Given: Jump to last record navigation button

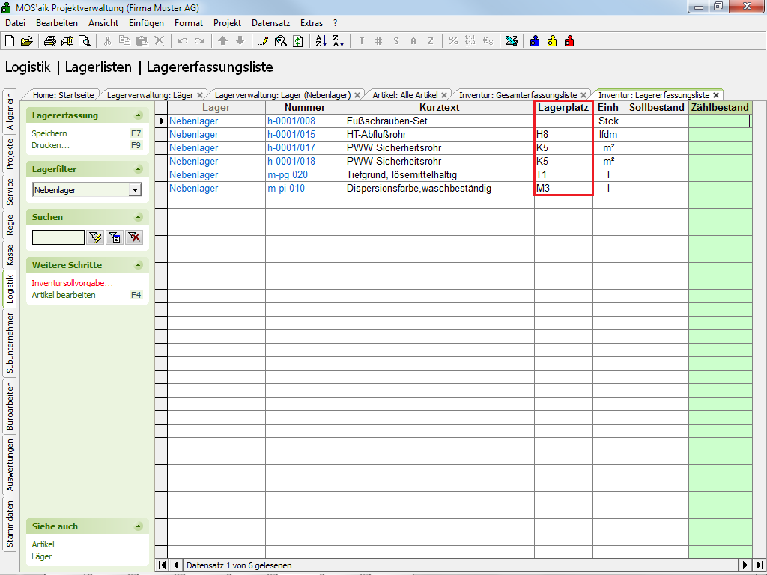Looking at the screenshot, I should pos(759,565).
